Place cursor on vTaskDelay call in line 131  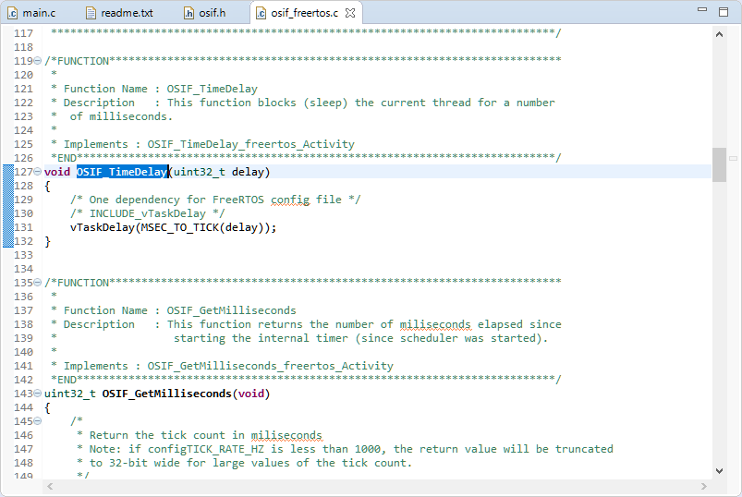click(x=102, y=227)
